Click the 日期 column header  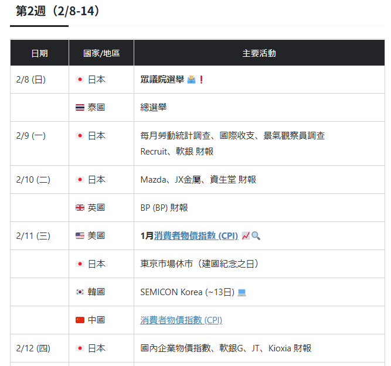(39, 53)
